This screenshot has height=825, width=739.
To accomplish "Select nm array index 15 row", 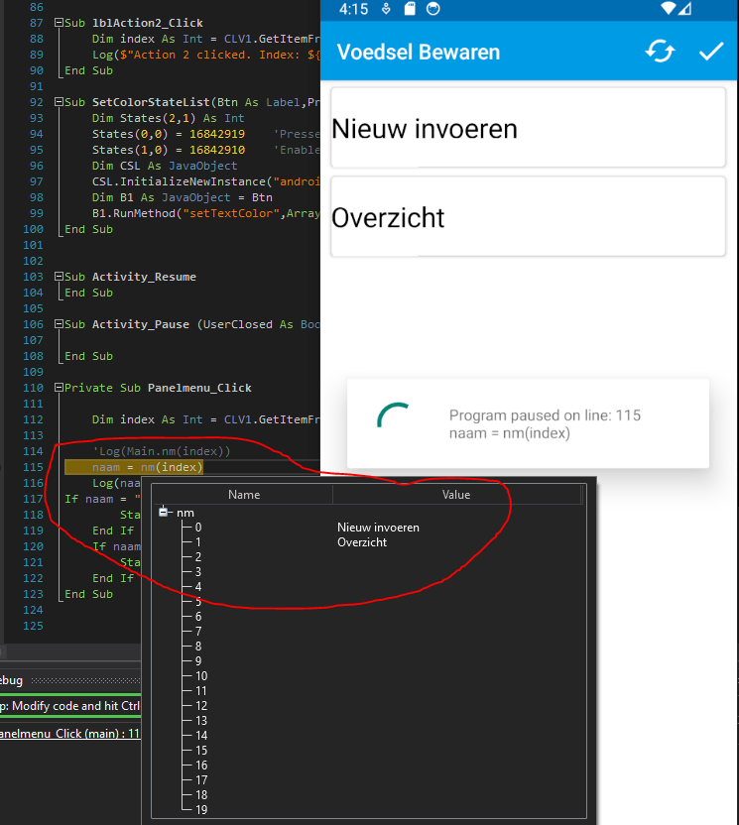I will (x=368, y=751).
